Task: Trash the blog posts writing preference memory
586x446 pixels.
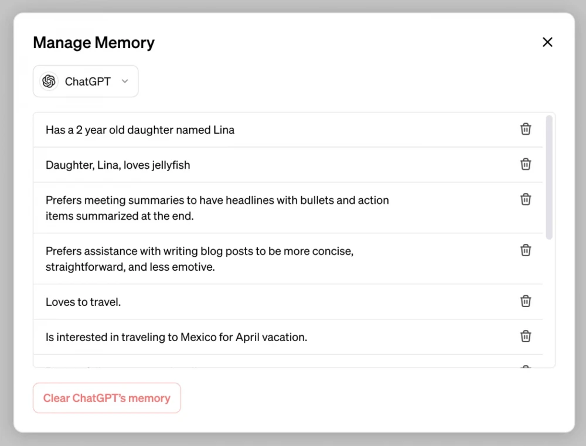Action: click(526, 250)
